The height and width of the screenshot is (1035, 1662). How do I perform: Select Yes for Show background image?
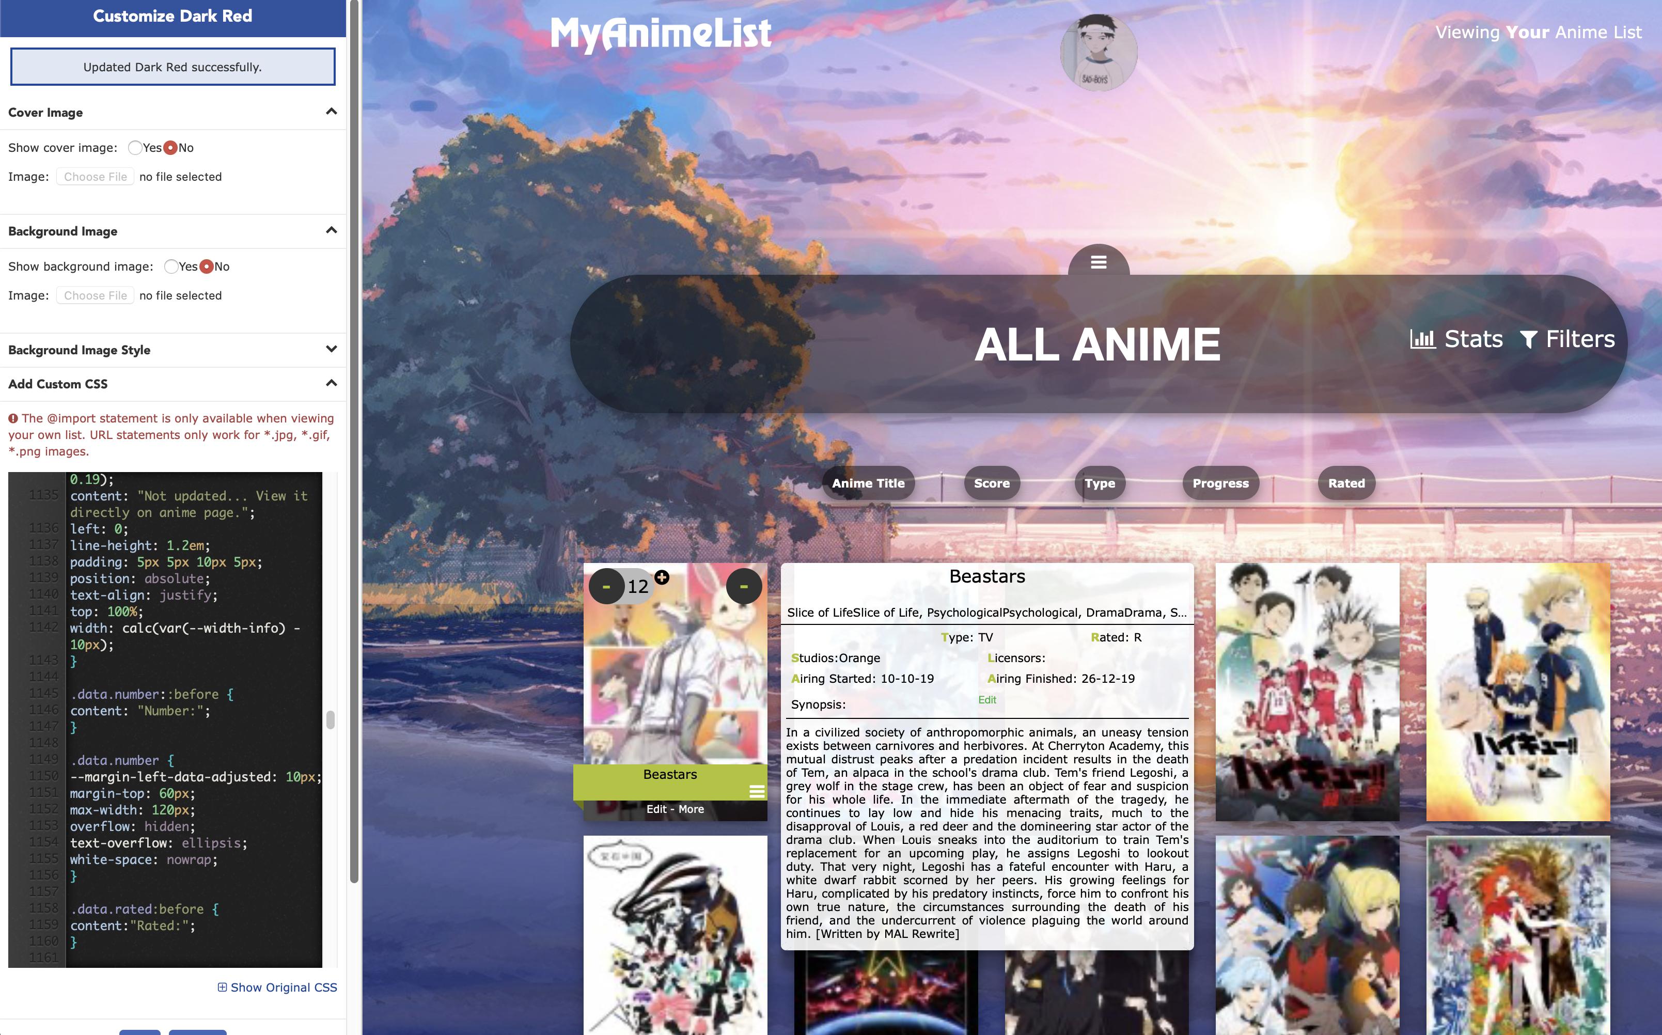[x=171, y=266]
